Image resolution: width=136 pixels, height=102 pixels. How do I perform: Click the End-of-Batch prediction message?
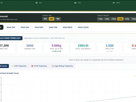pyautogui.click(x=96, y=60)
